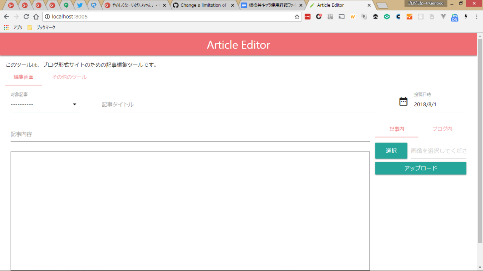Viewport: 483px width, 271px height.
Task: Switch to the ブログ内 tab
Action: pos(442,129)
